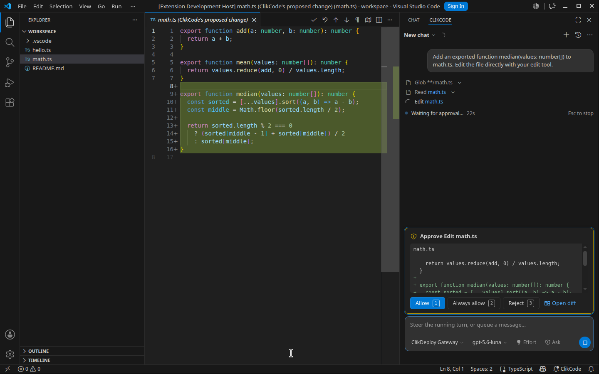
Task: Open the Explorer view in the activity bar
Action: [10, 22]
